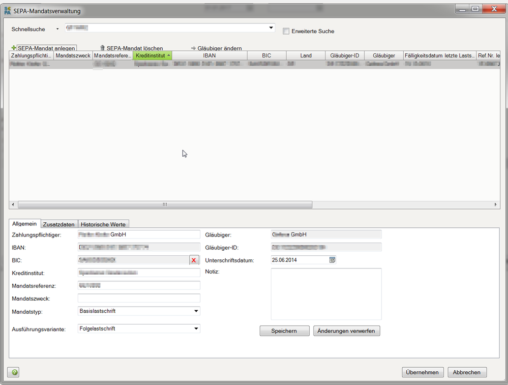Open the Unterschriftsdatum calendar picker
Viewport: 508px width, 385px height.
click(x=332, y=260)
